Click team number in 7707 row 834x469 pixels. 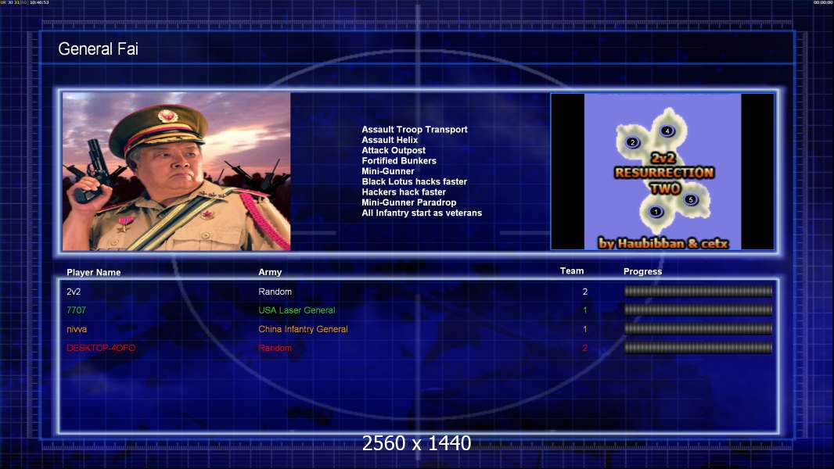click(x=584, y=310)
